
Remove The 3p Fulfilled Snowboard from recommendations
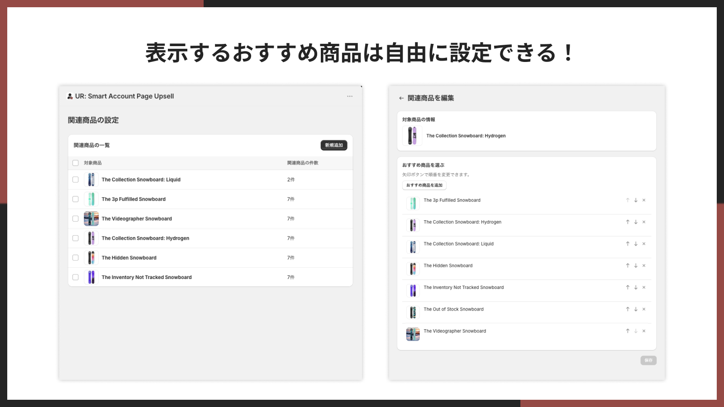644,200
